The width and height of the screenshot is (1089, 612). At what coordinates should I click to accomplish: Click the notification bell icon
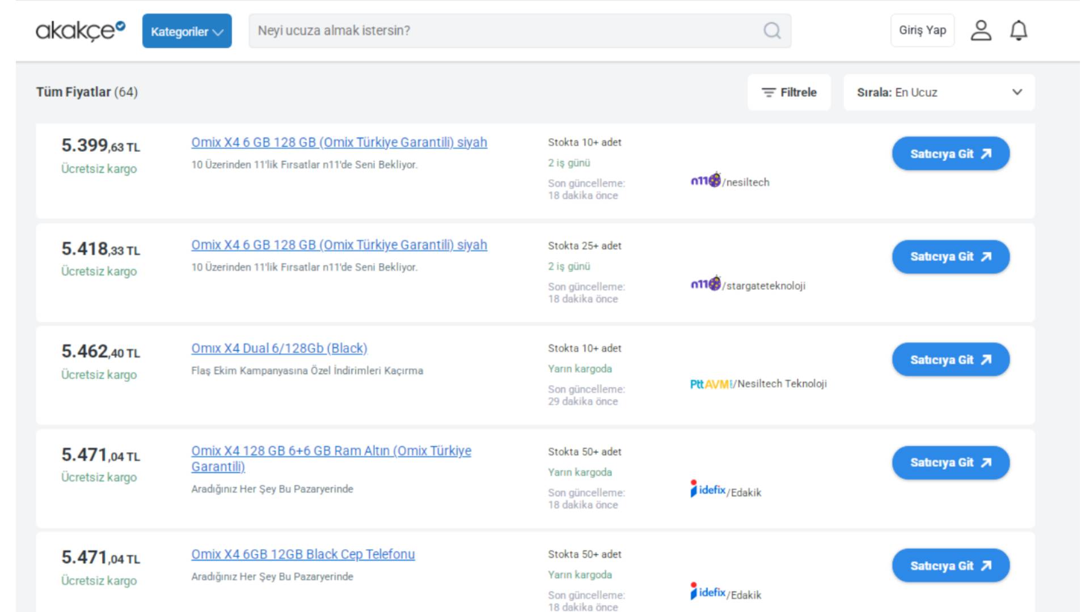coord(1019,31)
